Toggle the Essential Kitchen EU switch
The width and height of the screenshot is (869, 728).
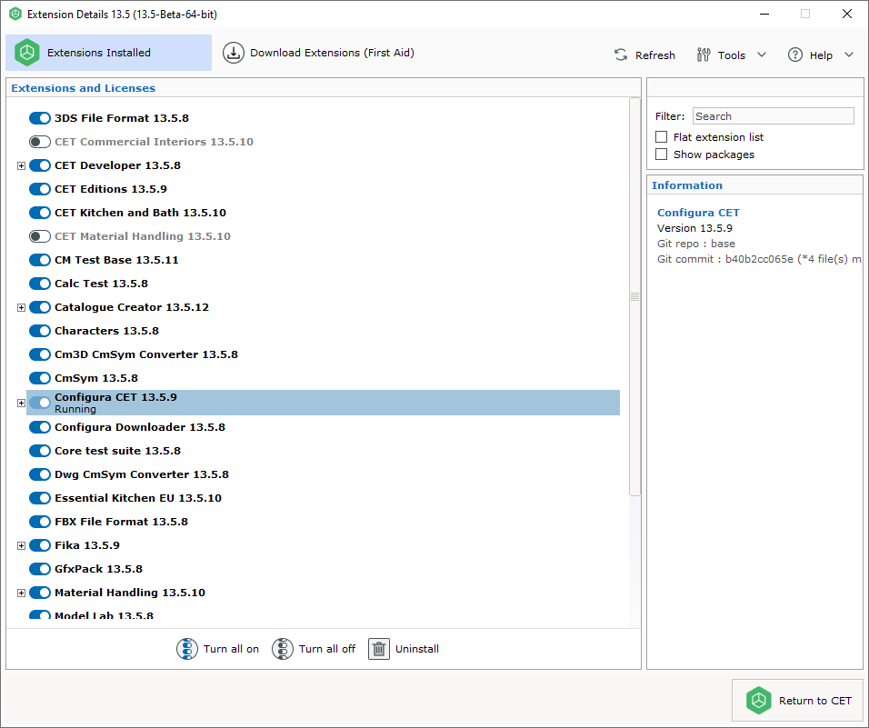[40, 498]
